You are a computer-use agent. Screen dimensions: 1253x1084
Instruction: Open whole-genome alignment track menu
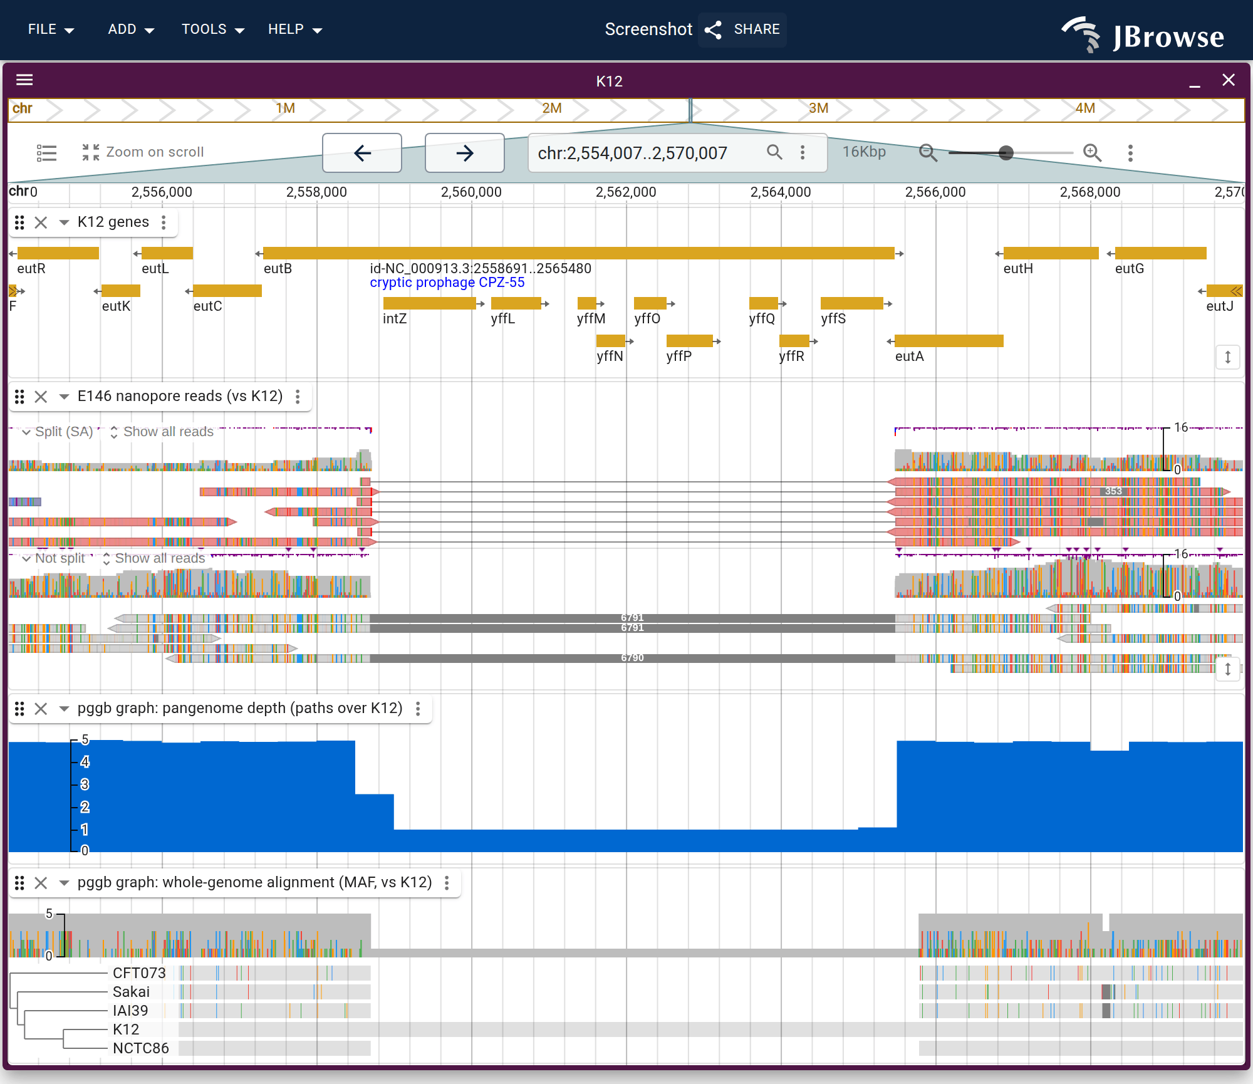447,883
